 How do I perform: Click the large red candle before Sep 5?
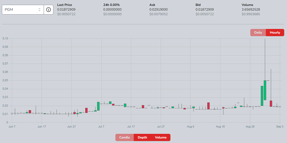point(271,104)
